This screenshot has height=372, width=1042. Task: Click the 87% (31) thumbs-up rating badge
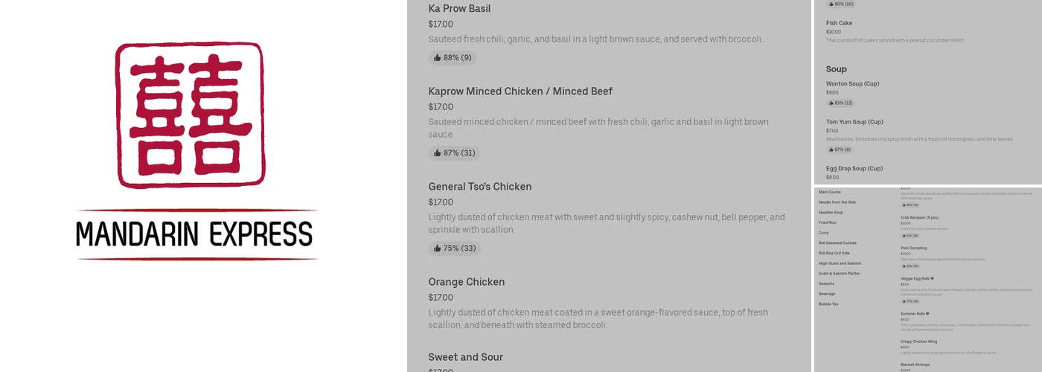click(454, 153)
